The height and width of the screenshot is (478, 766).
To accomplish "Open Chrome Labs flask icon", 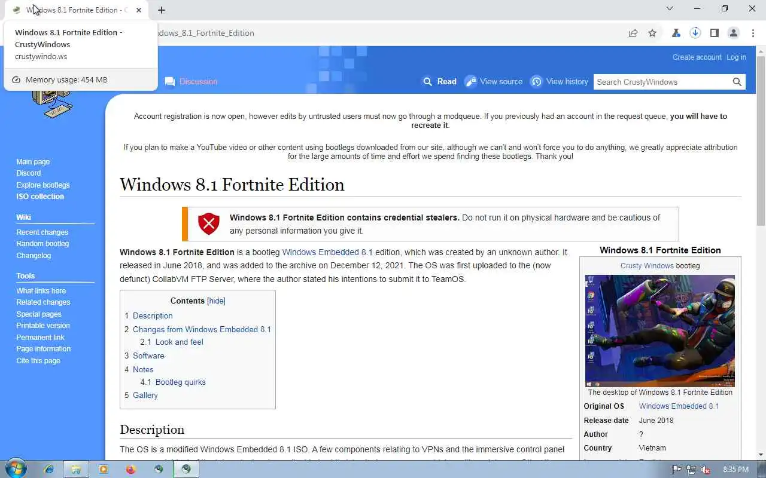I will click(676, 33).
